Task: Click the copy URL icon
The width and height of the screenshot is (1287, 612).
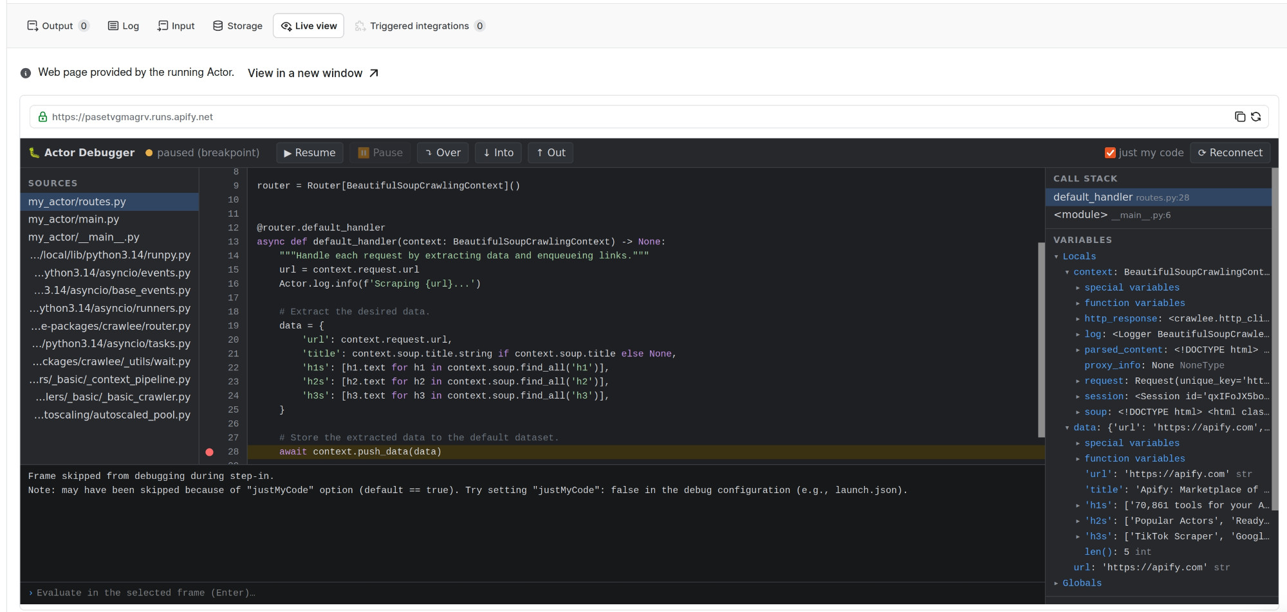Action: coord(1240,116)
